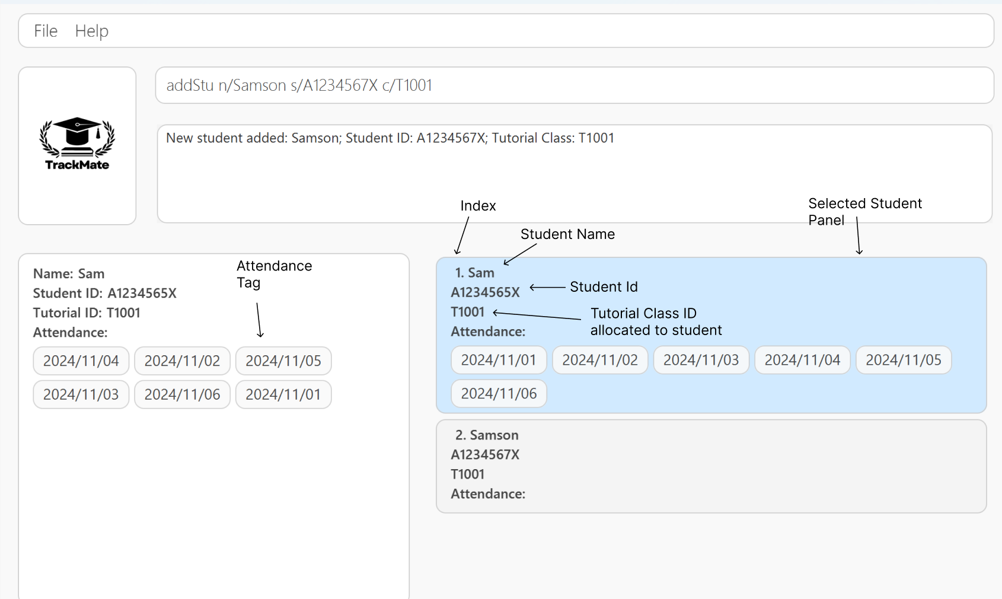1002x599 pixels.
Task: Click 'Tutorial ID: T1001' in left details panel
Action: click(87, 313)
